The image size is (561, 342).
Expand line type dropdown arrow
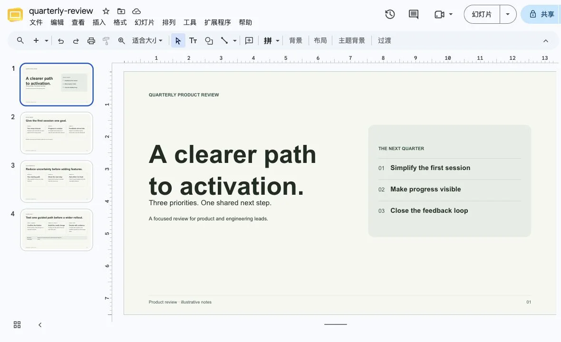[x=235, y=41]
